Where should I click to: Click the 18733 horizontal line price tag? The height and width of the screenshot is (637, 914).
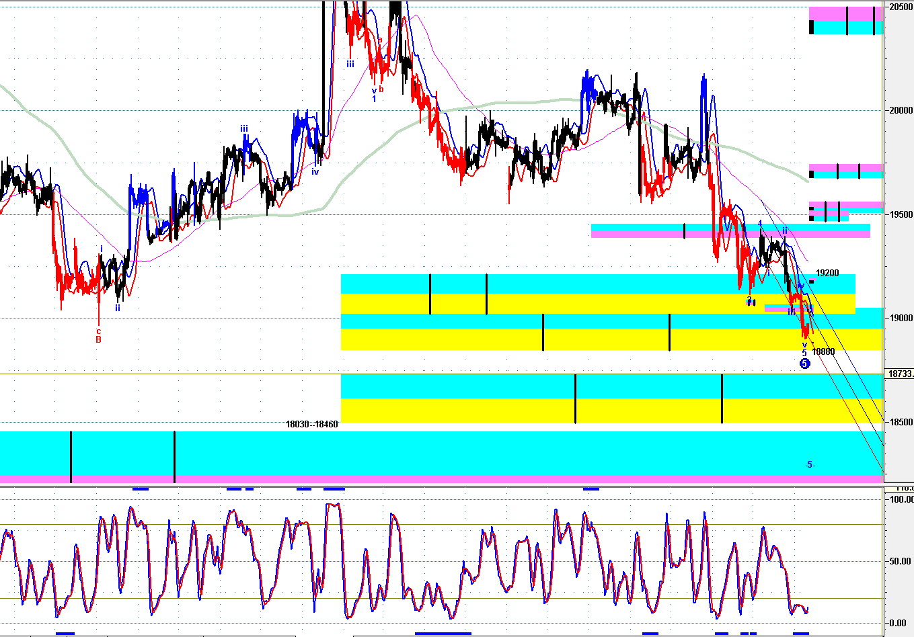pos(901,374)
